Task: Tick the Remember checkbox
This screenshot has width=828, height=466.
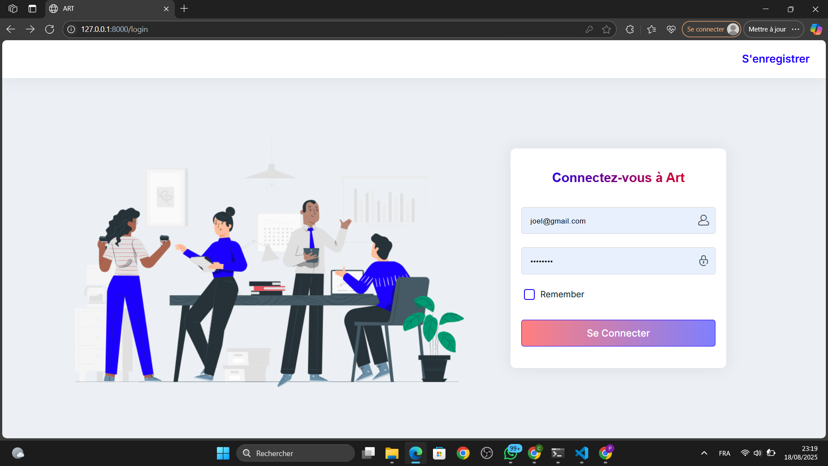Action: tap(529, 294)
